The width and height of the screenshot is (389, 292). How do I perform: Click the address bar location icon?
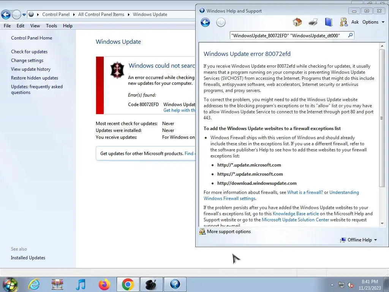31,14
